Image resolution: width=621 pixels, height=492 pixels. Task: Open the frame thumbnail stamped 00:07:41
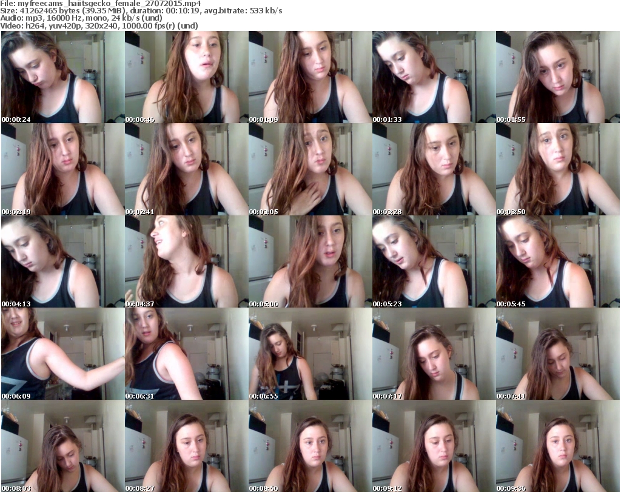[x=558, y=354]
